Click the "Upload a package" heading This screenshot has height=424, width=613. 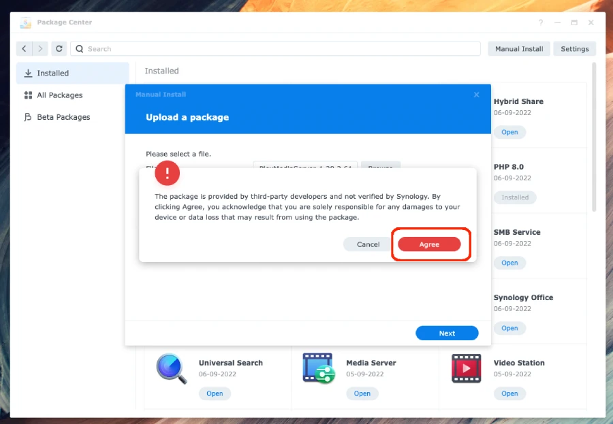click(187, 117)
